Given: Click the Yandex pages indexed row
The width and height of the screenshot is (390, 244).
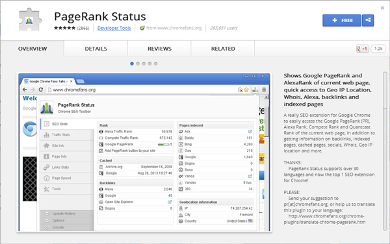Looking at the screenshot, I should [x=216, y=183].
